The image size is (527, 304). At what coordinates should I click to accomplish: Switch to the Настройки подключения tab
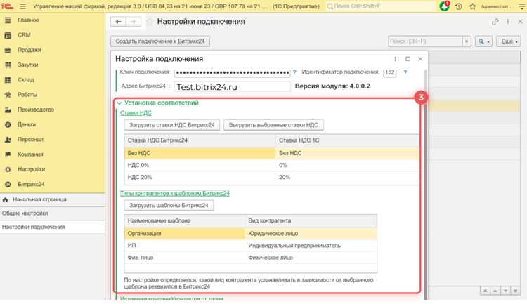pos(53,227)
